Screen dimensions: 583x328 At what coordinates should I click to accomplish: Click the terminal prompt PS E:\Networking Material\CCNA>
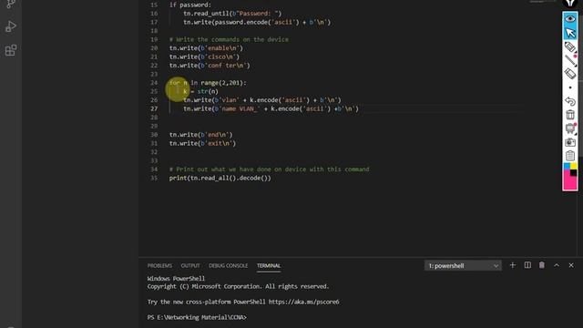click(x=197, y=317)
